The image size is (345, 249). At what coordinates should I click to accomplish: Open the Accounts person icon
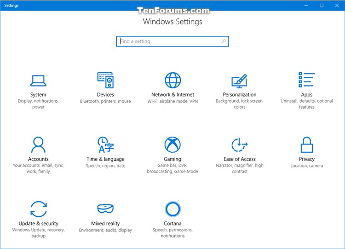tap(38, 145)
